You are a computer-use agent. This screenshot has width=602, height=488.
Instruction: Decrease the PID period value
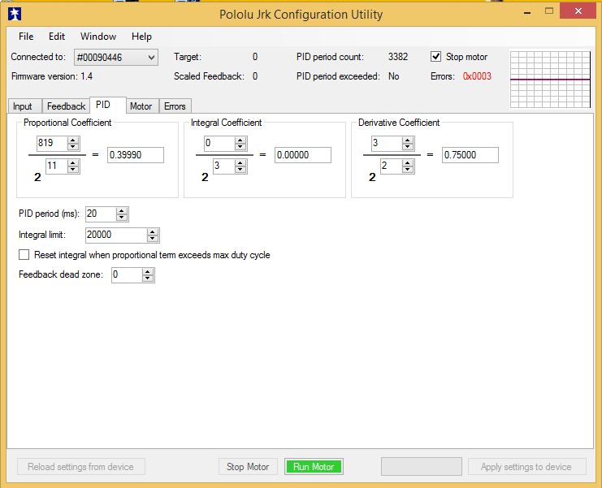(122, 217)
